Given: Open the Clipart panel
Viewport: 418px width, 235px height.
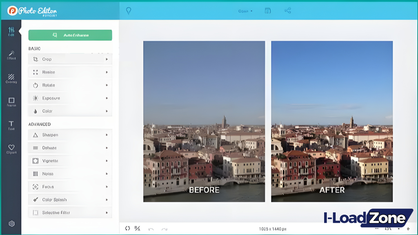Looking at the screenshot, I should [x=11, y=149].
